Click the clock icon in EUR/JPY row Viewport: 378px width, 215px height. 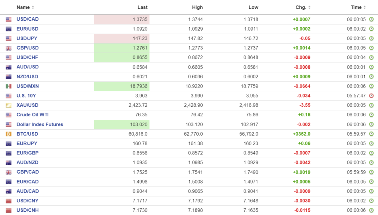371,144
